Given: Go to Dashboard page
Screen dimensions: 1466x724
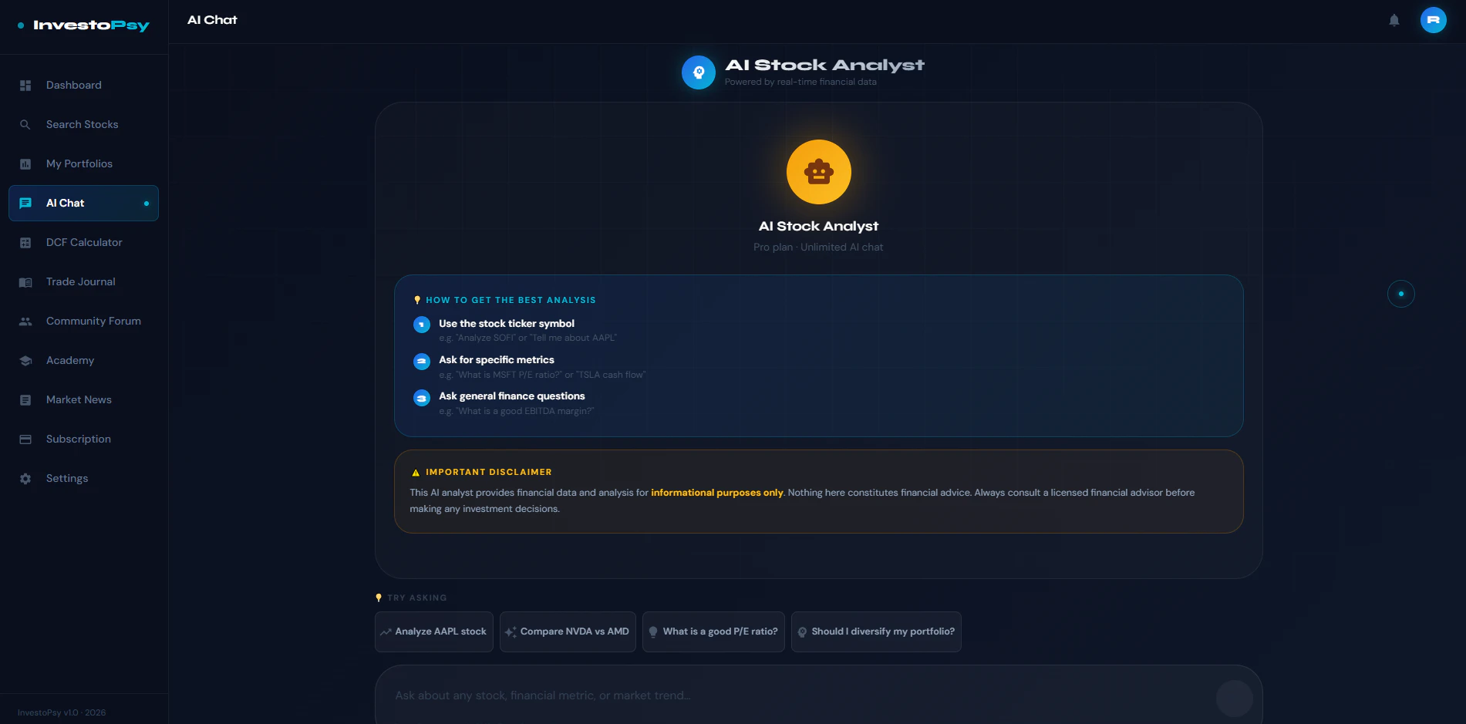Looking at the screenshot, I should 83,86.
